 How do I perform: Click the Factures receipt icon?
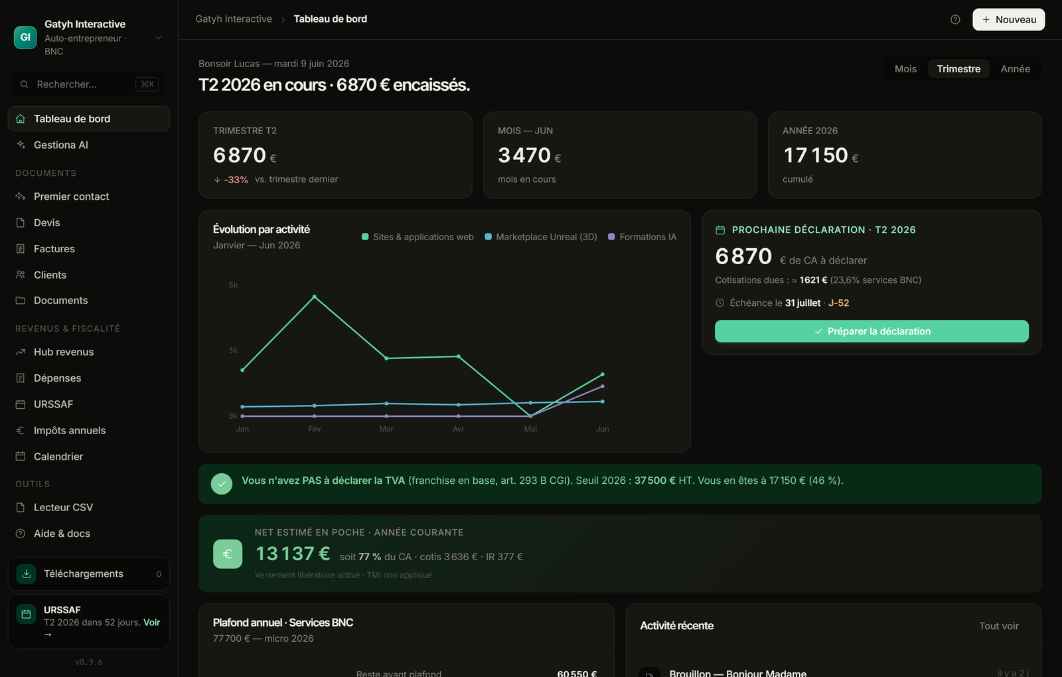coord(21,249)
